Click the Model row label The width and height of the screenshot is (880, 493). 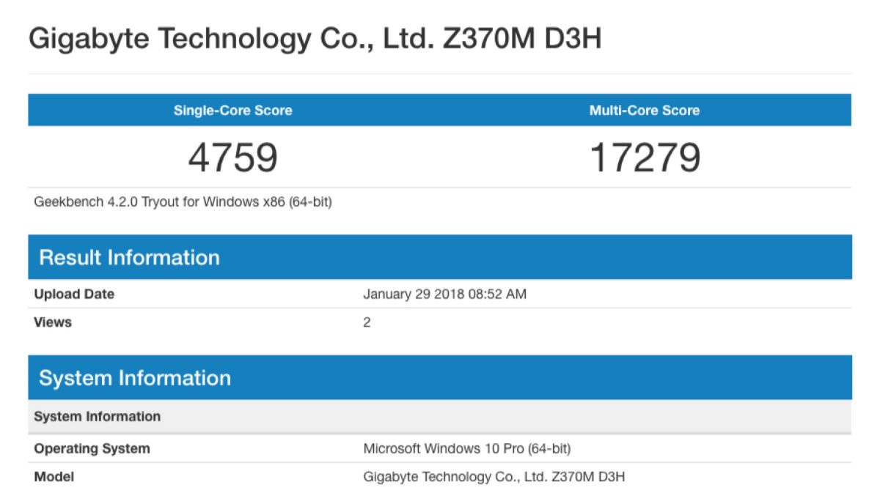pyautogui.click(x=54, y=477)
